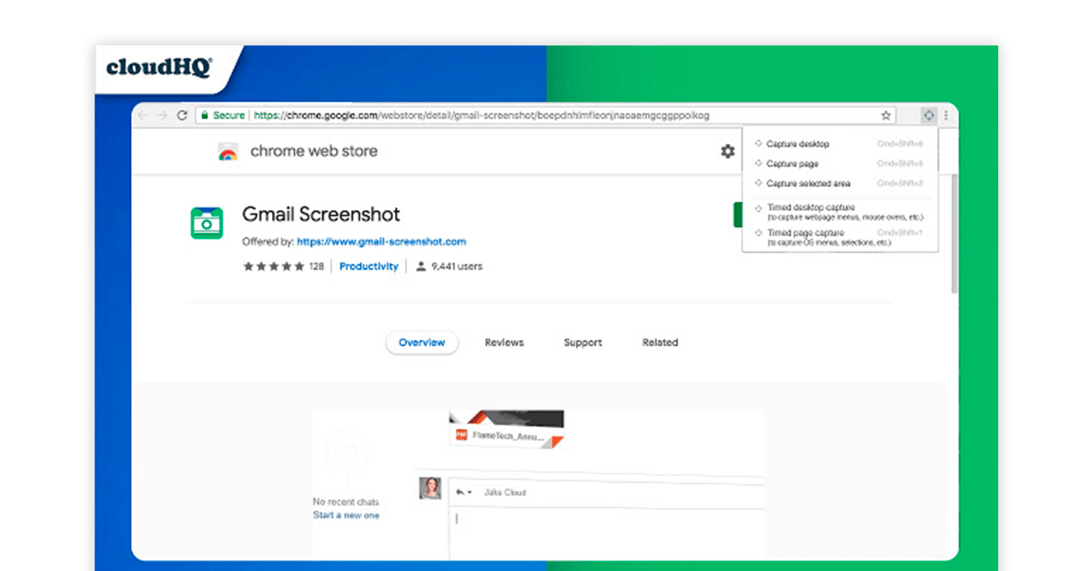Click the users person icon

(420, 266)
